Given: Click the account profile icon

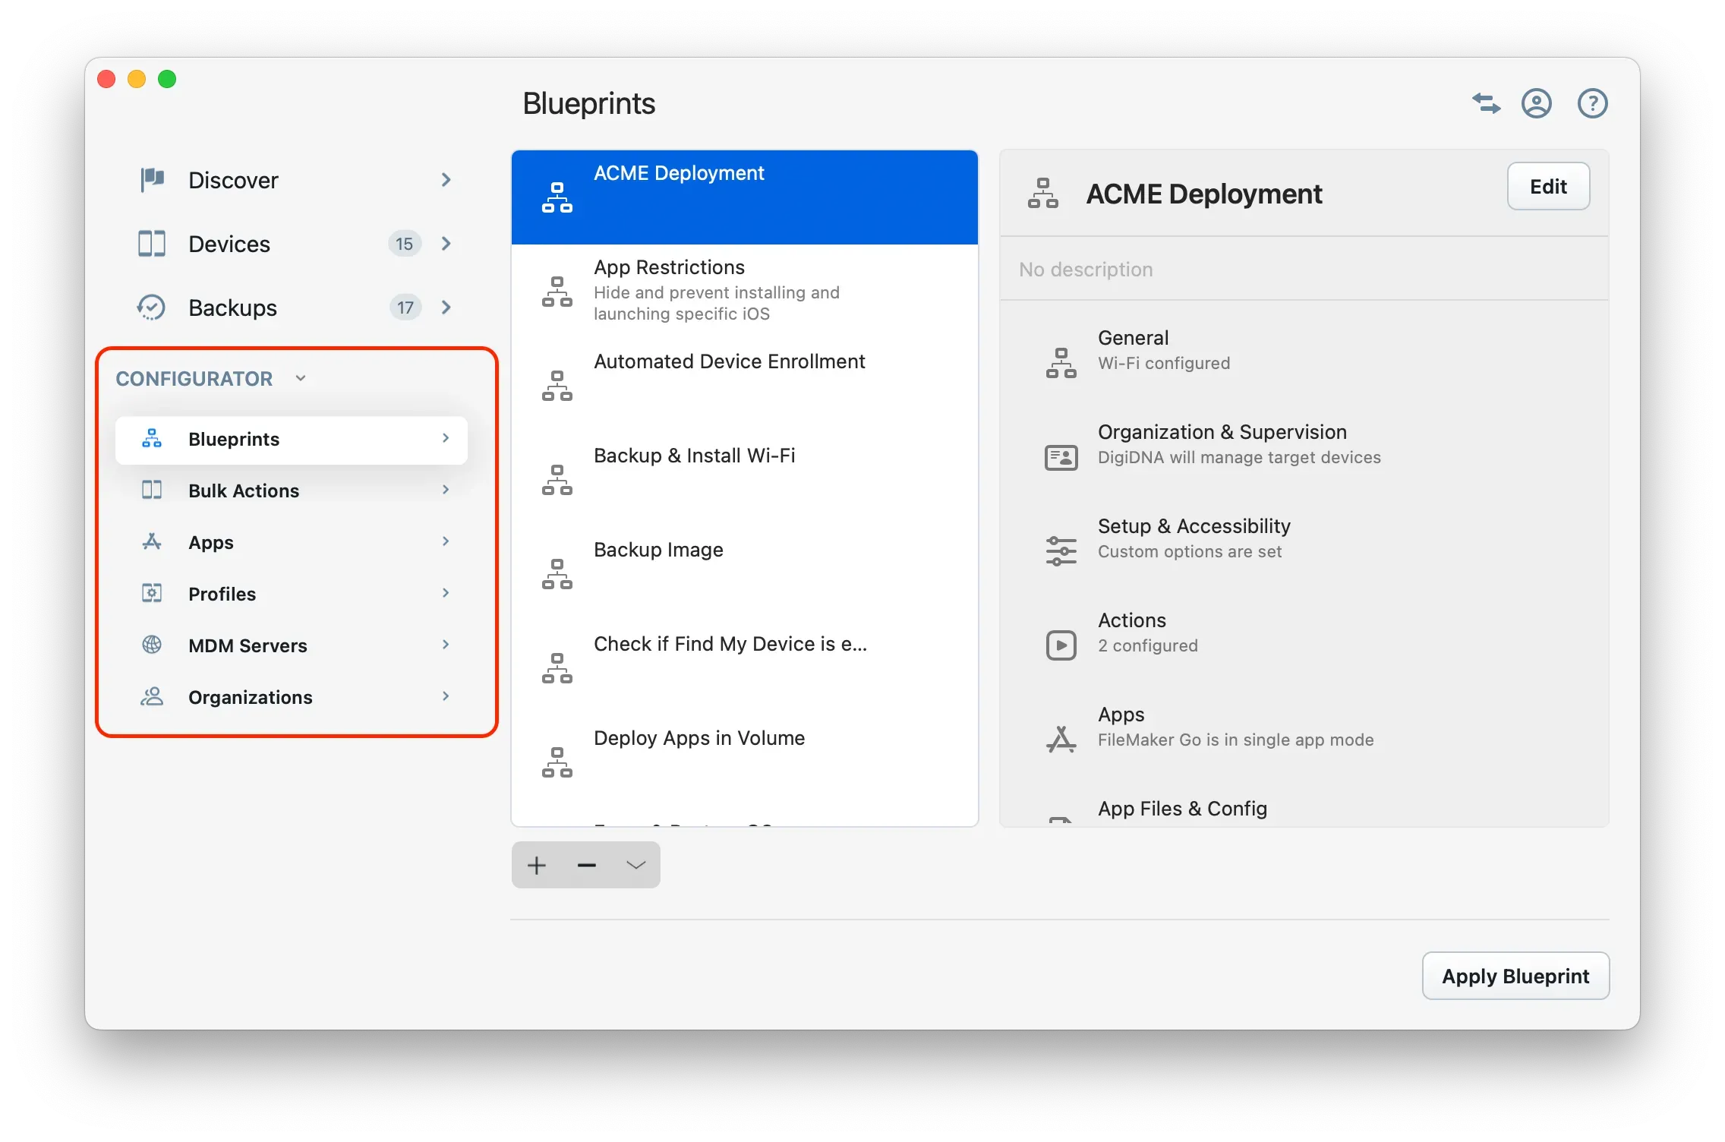Looking at the screenshot, I should (1536, 103).
